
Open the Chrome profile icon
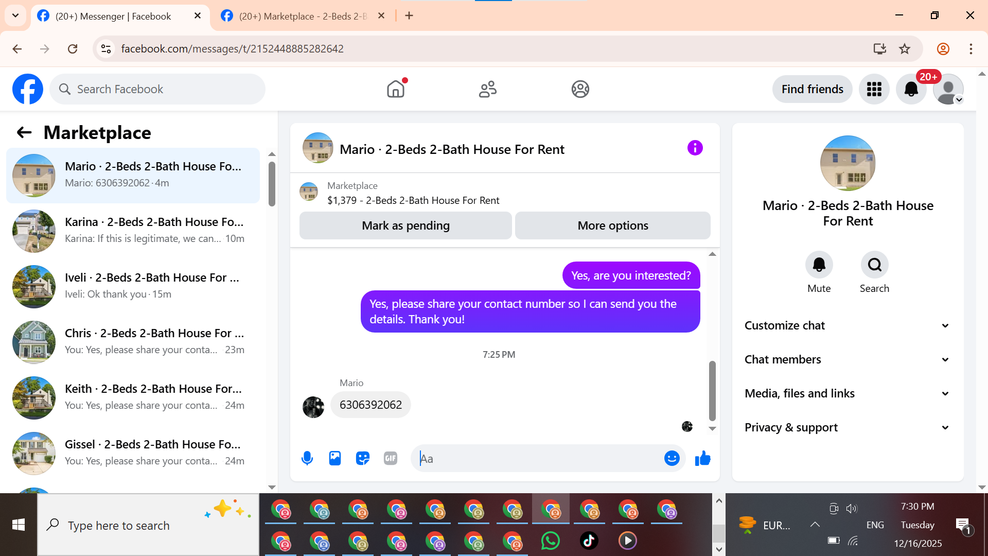[943, 48]
